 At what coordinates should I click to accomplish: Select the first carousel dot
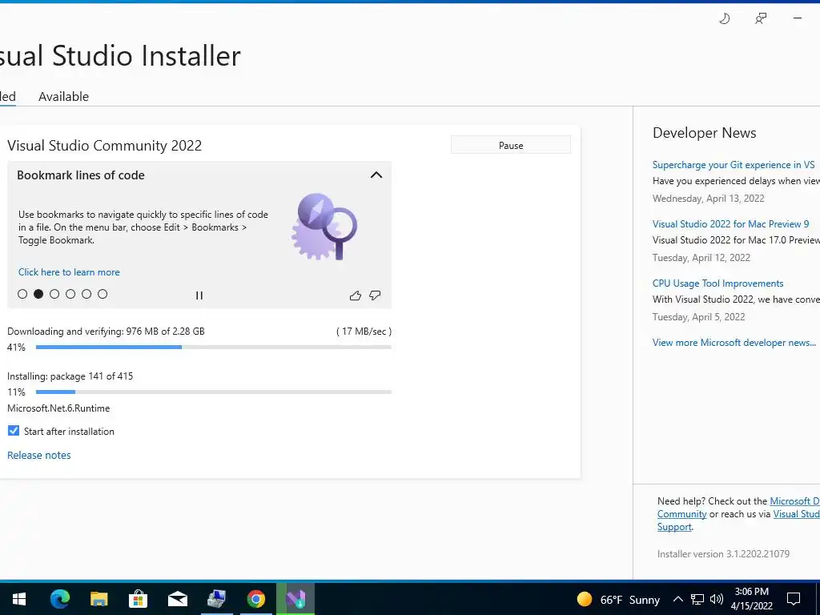22,294
